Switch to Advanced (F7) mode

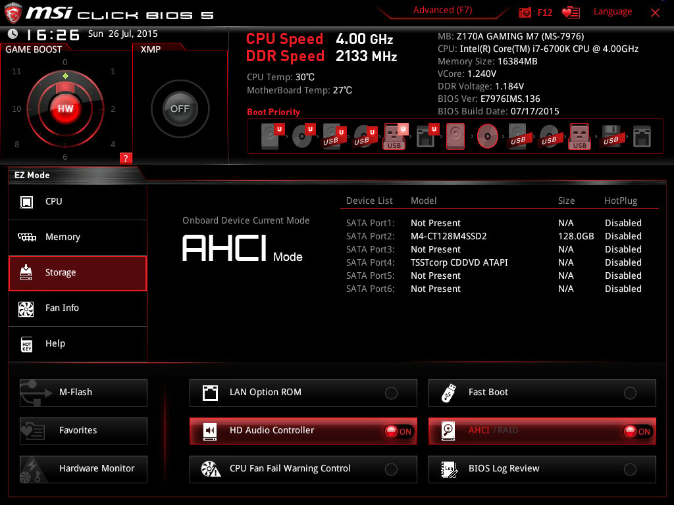442,11
